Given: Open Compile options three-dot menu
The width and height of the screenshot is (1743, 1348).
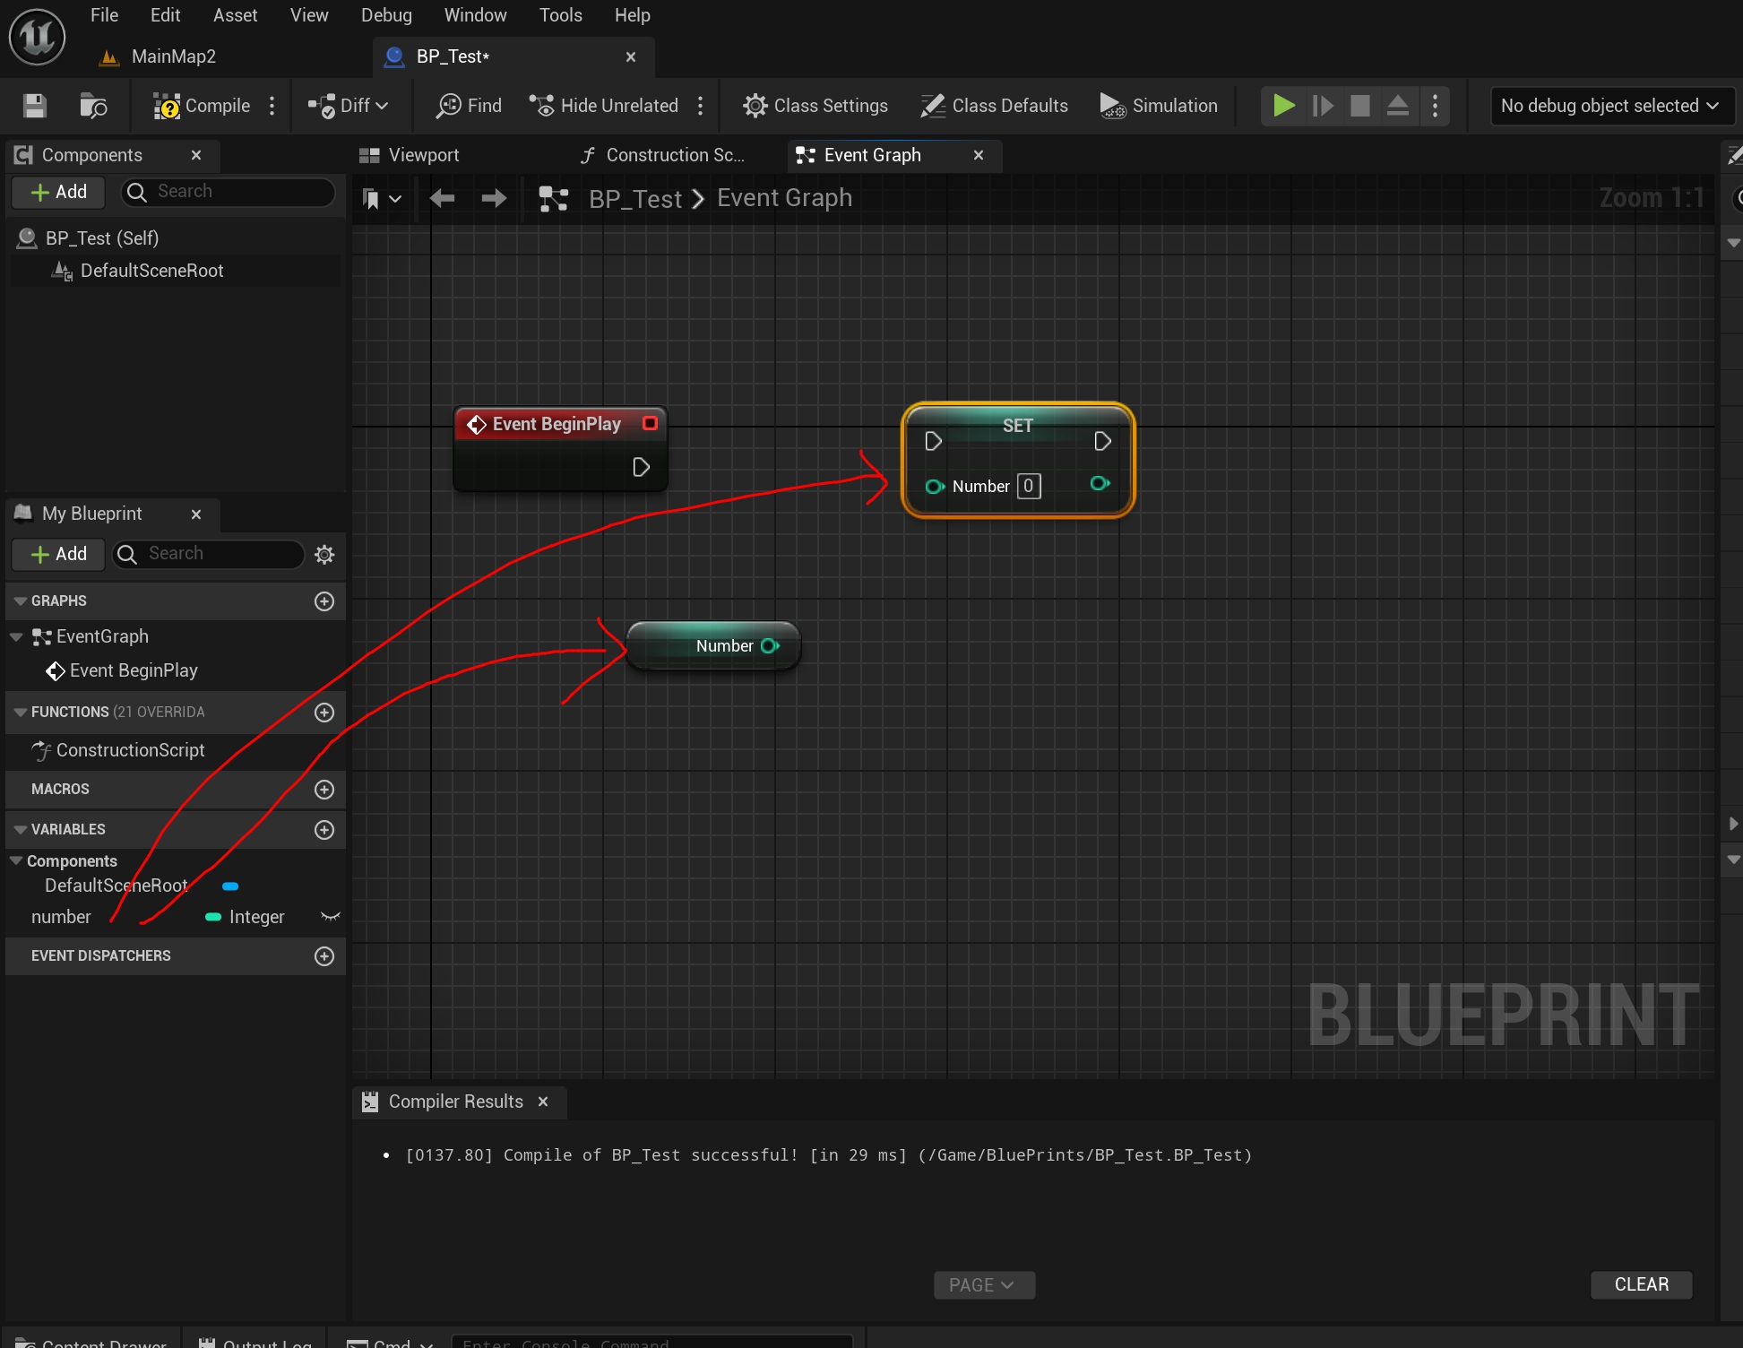Looking at the screenshot, I should click(x=272, y=106).
